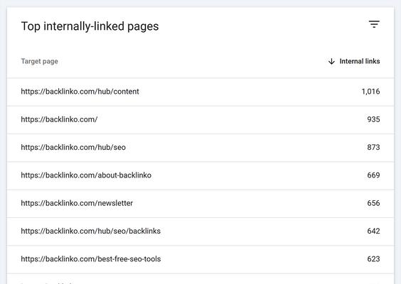The height and width of the screenshot is (284, 401).
Task: Click the 623 internal links value
Action: click(373, 259)
